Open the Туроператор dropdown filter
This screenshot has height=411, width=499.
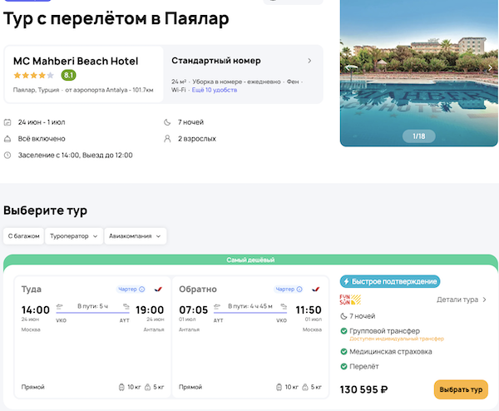(74, 236)
